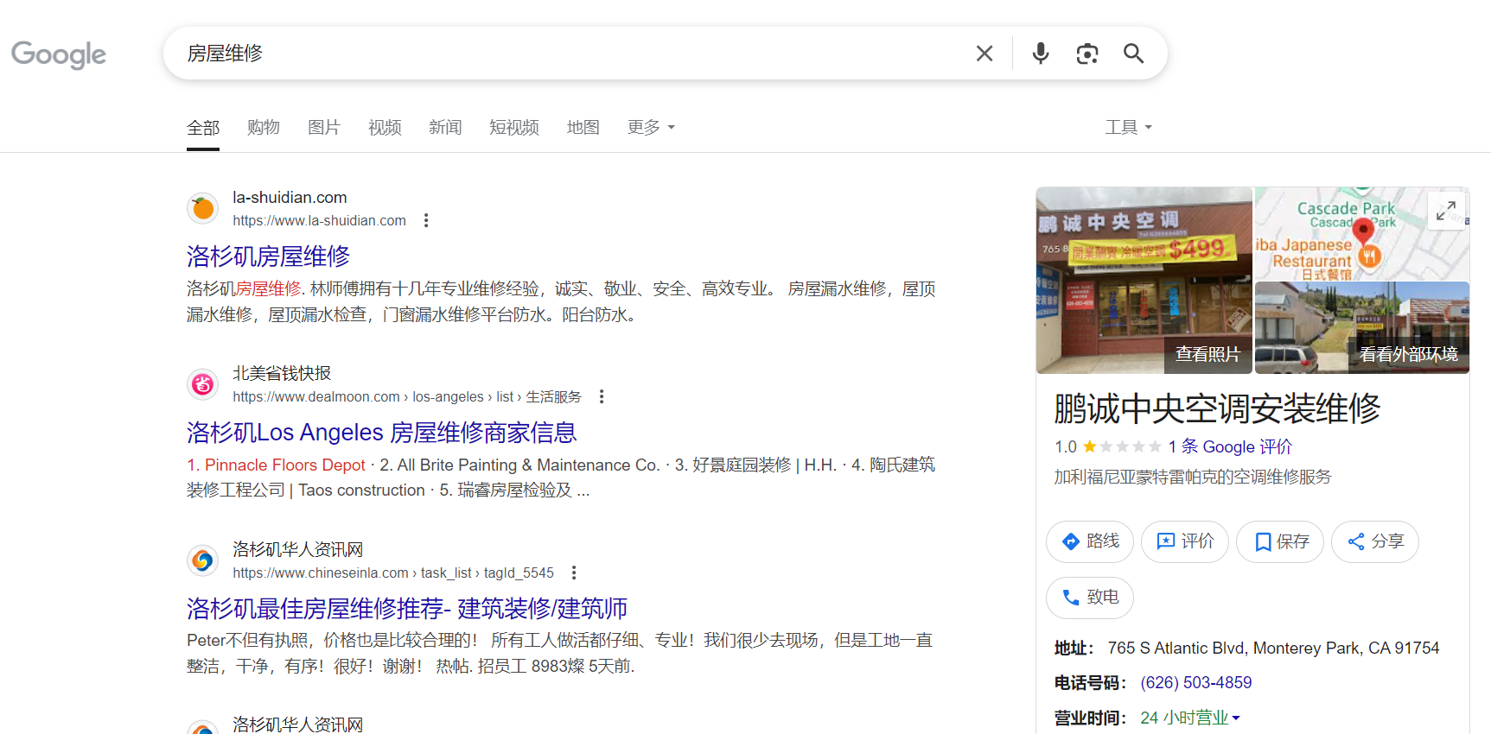Image resolution: width=1491 pixels, height=734 pixels.
Task: Call the business via 致电 button
Action: 1090,598
